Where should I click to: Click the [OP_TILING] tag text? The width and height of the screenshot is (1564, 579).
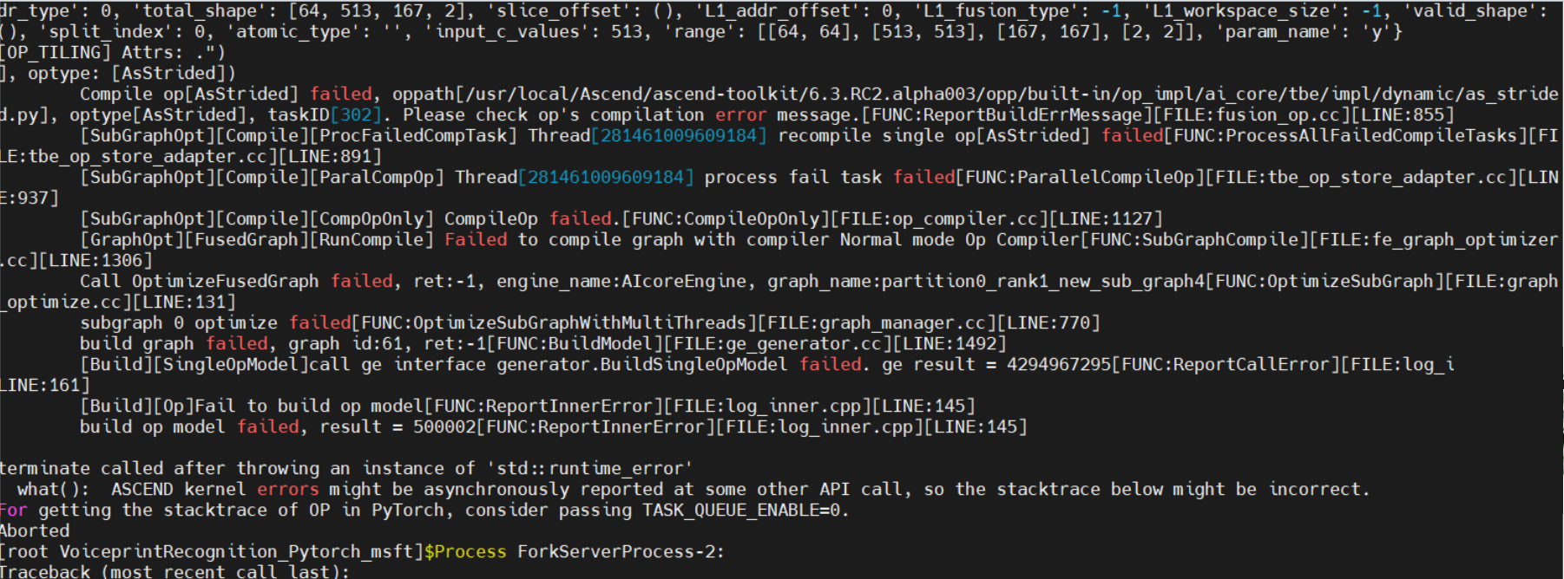(x=56, y=53)
